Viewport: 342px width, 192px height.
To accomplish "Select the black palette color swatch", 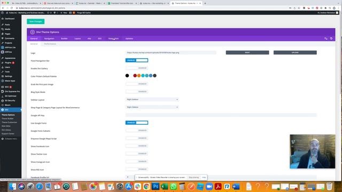I will [x=127, y=76].
